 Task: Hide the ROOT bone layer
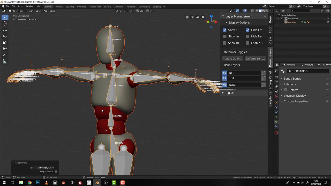pos(225,85)
